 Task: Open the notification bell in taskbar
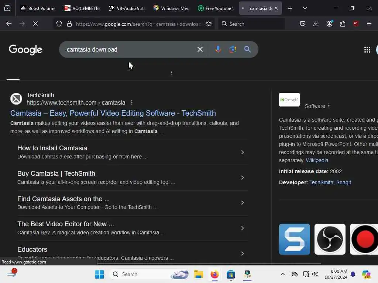[353, 274]
